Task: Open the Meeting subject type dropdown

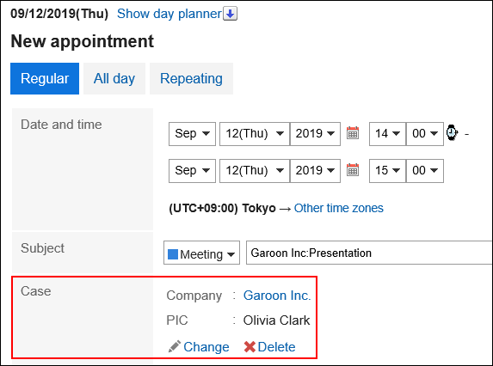Action: click(201, 253)
